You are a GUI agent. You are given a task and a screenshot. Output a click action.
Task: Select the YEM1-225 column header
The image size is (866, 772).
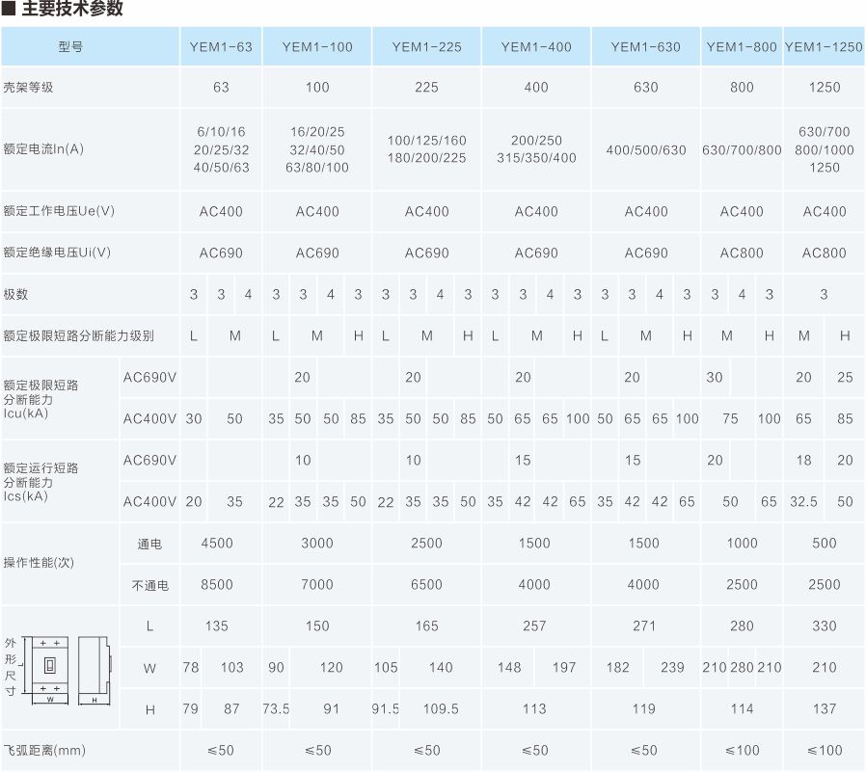(426, 46)
